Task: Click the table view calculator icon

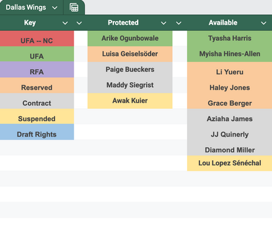Action: pyautogui.click(x=74, y=7)
